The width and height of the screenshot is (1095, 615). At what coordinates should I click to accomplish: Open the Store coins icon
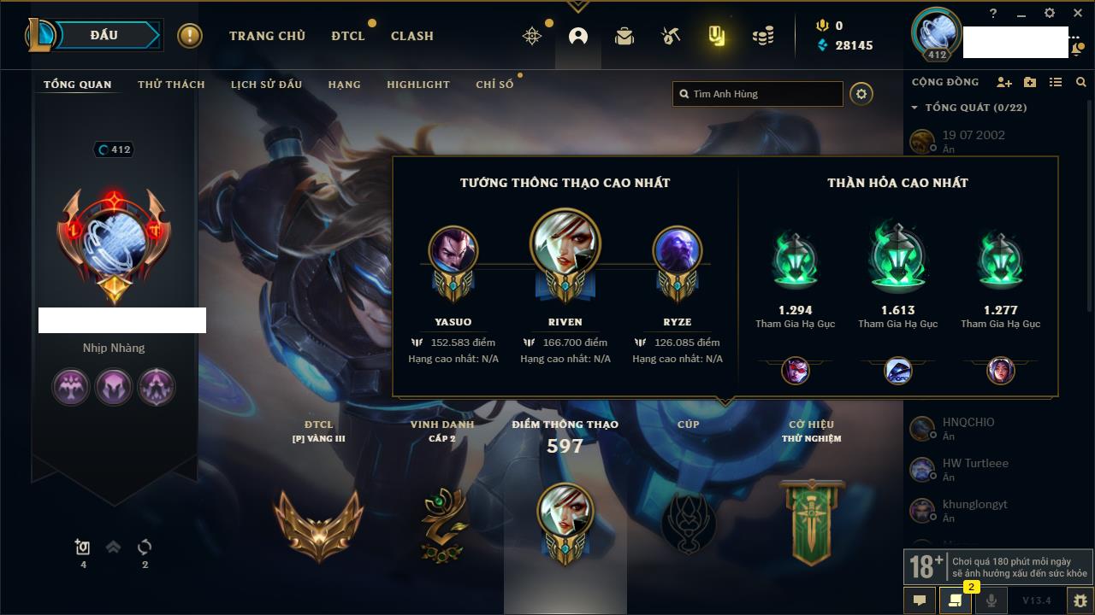tap(763, 36)
